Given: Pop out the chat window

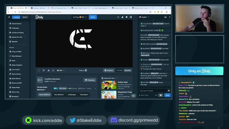Looking at the screenshot, I should (x=165, y=17).
